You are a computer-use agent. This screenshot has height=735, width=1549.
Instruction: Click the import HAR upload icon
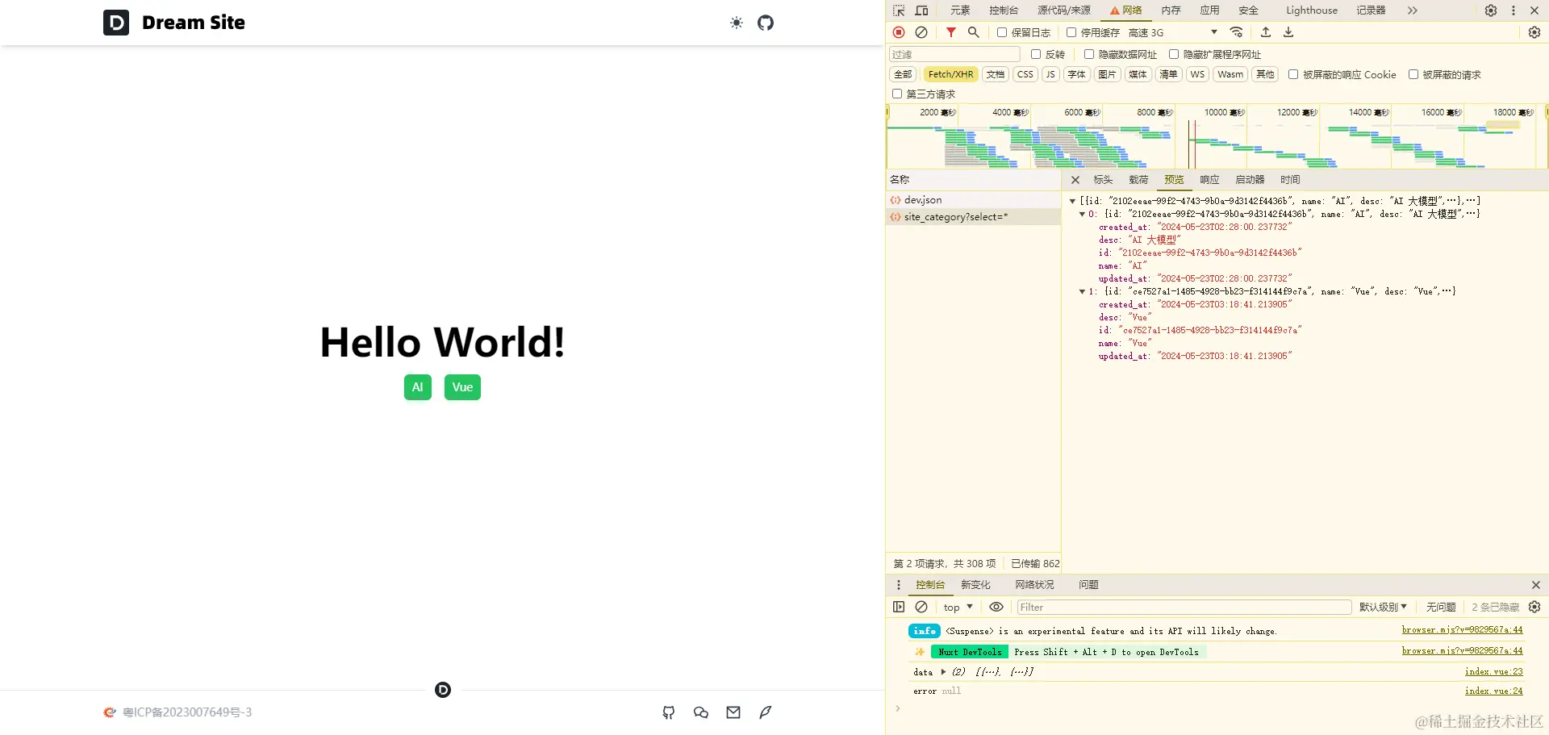(x=1266, y=32)
